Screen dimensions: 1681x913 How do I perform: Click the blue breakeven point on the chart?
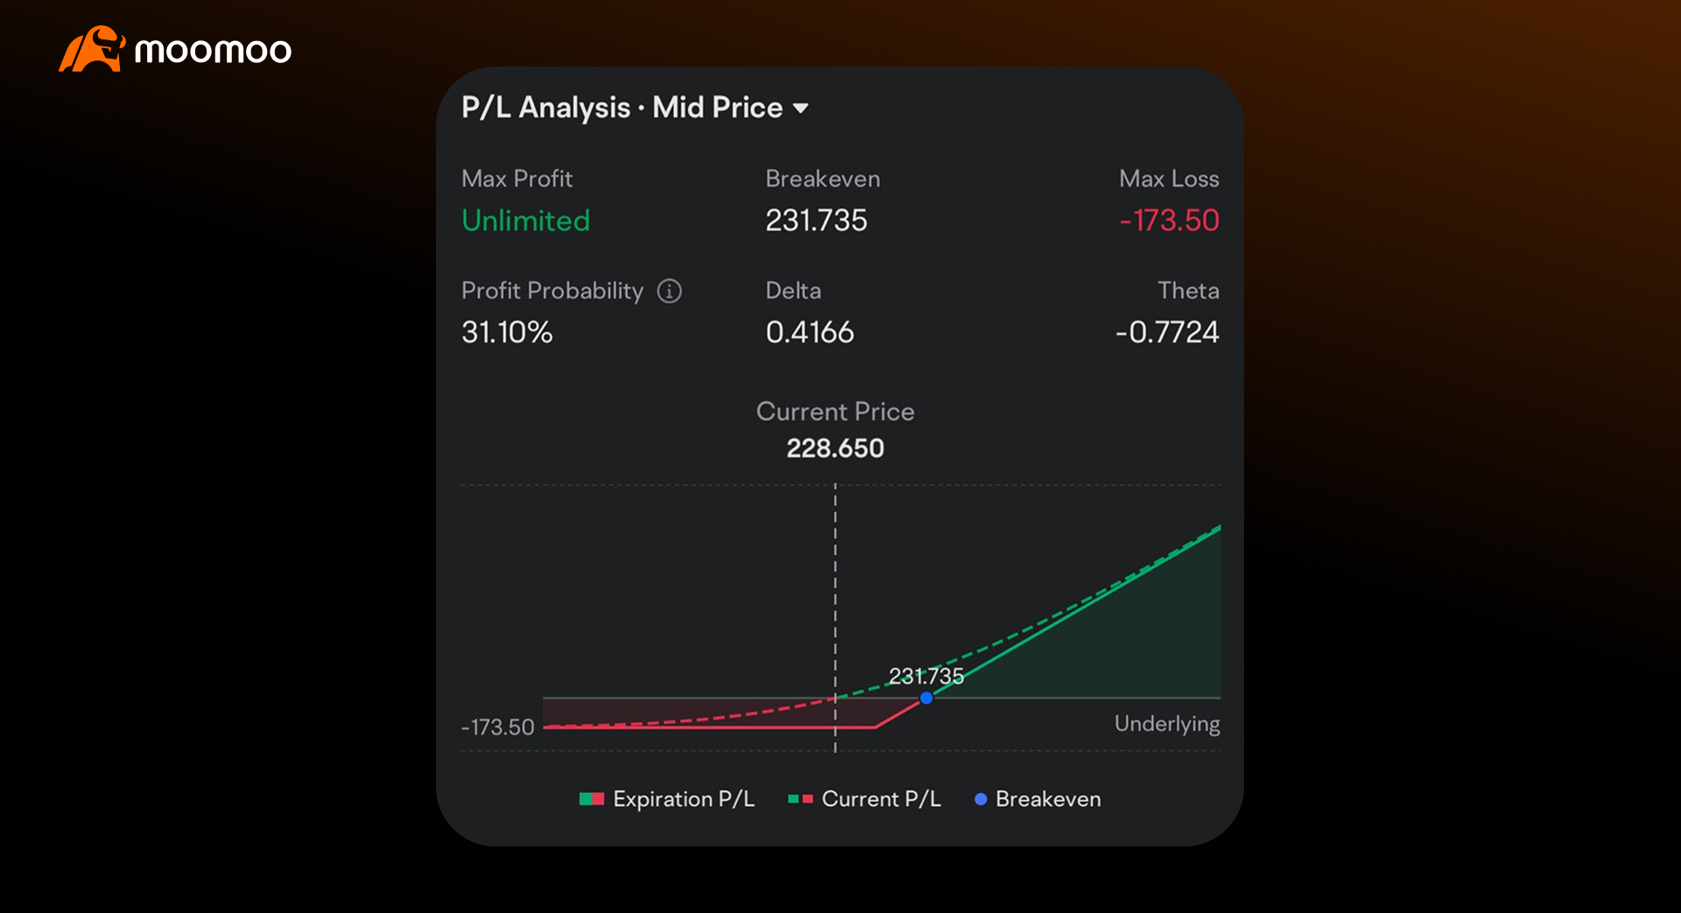(926, 698)
